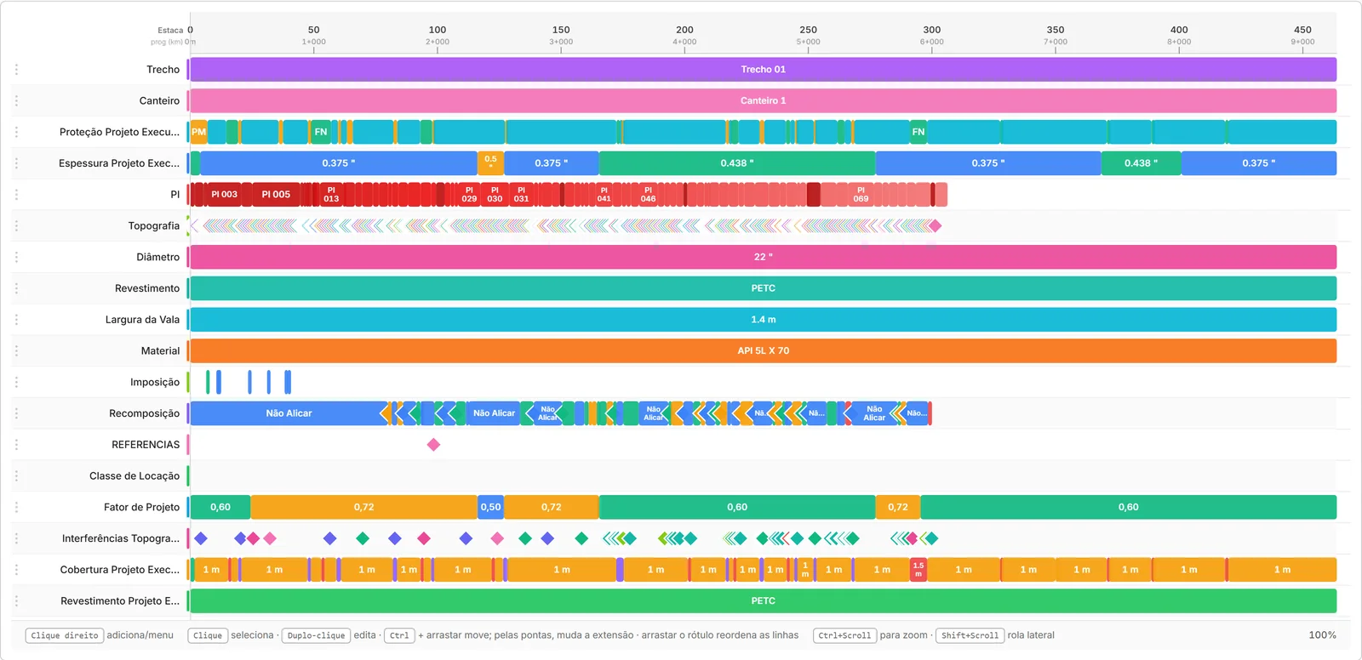Select the PI 069 segment

[x=861, y=195]
